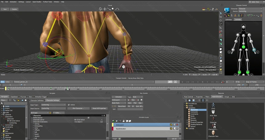Select the Actor face asset thumbnail
Viewport: 265px width, 140px height.
tap(213, 112)
